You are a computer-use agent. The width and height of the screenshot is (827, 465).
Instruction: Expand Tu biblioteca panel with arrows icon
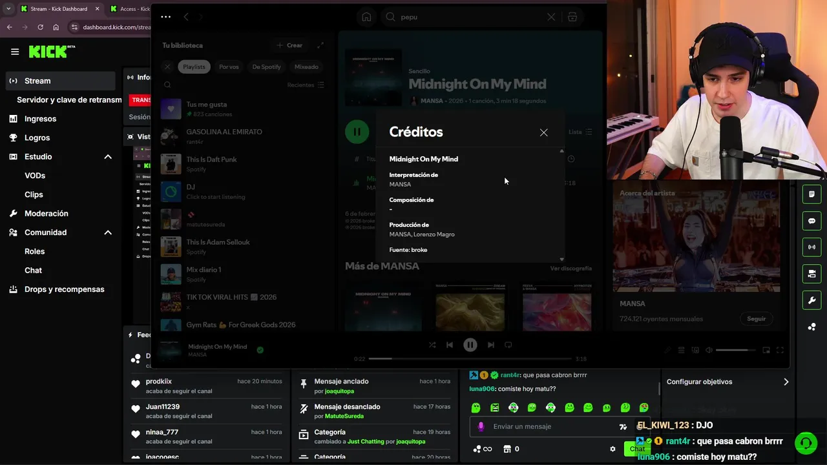click(x=320, y=45)
